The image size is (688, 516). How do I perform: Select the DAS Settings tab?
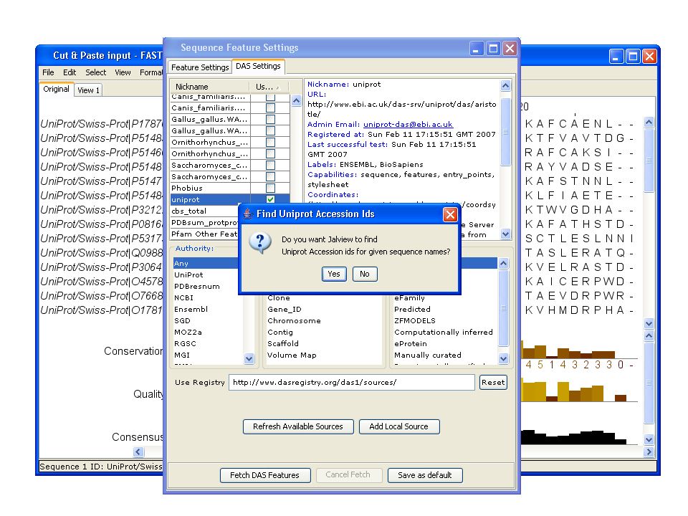258,66
